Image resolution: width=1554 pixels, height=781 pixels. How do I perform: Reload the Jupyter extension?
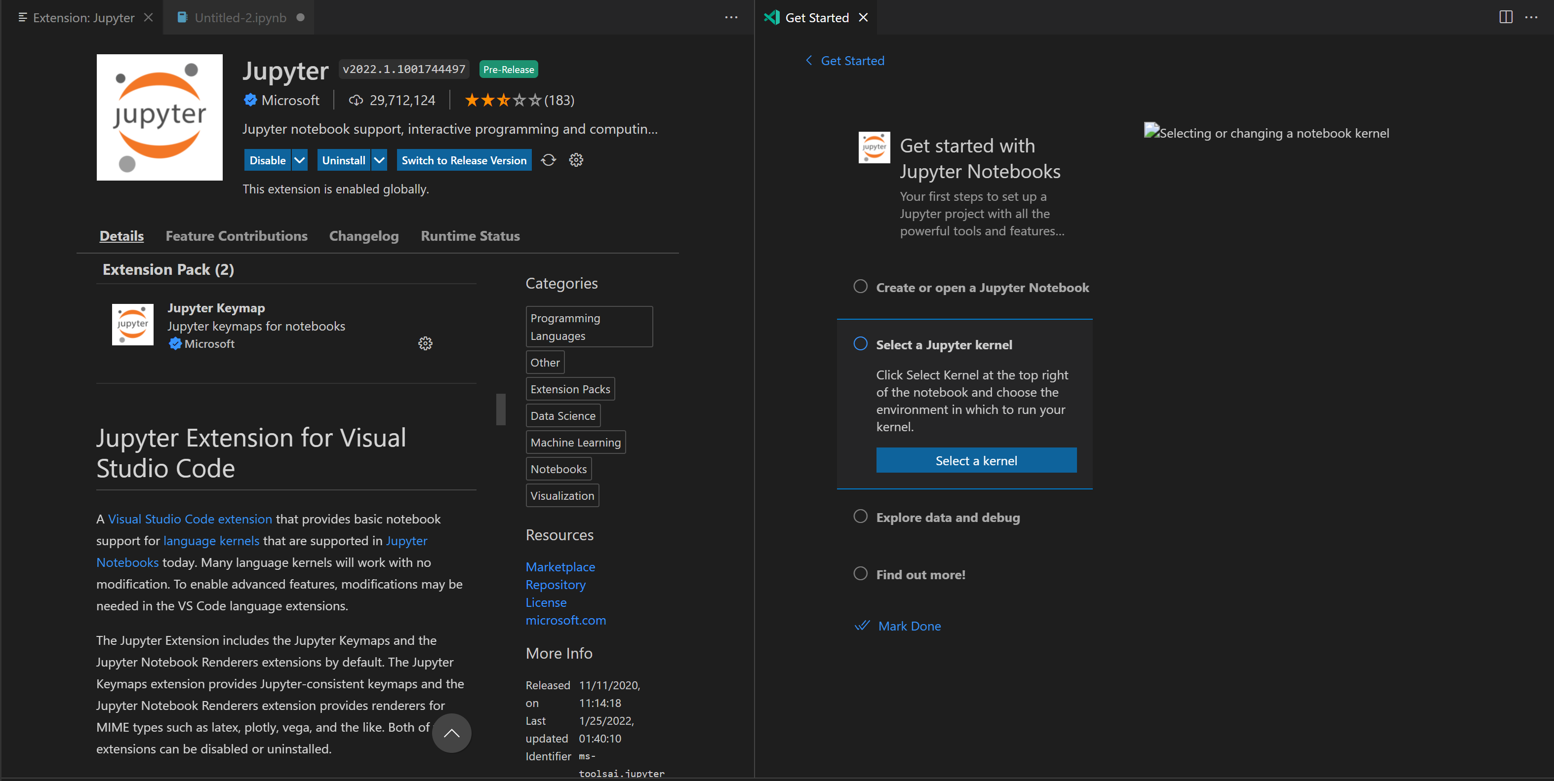(548, 160)
